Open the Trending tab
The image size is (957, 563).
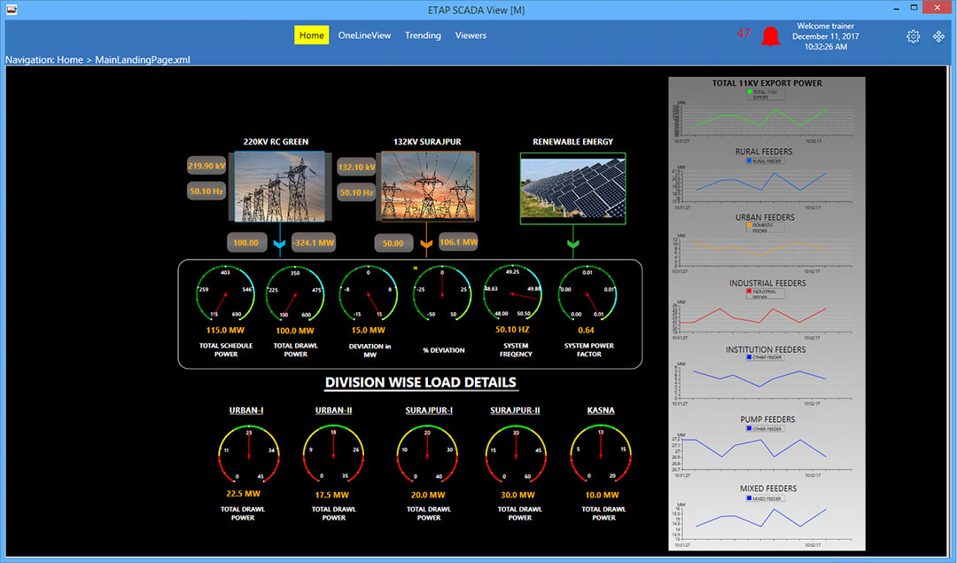pyautogui.click(x=423, y=35)
